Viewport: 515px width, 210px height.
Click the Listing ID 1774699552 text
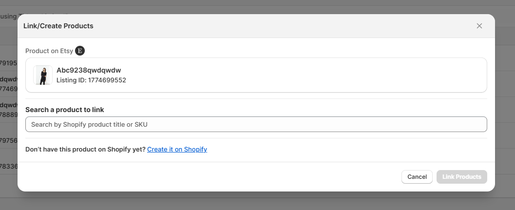[x=91, y=80]
